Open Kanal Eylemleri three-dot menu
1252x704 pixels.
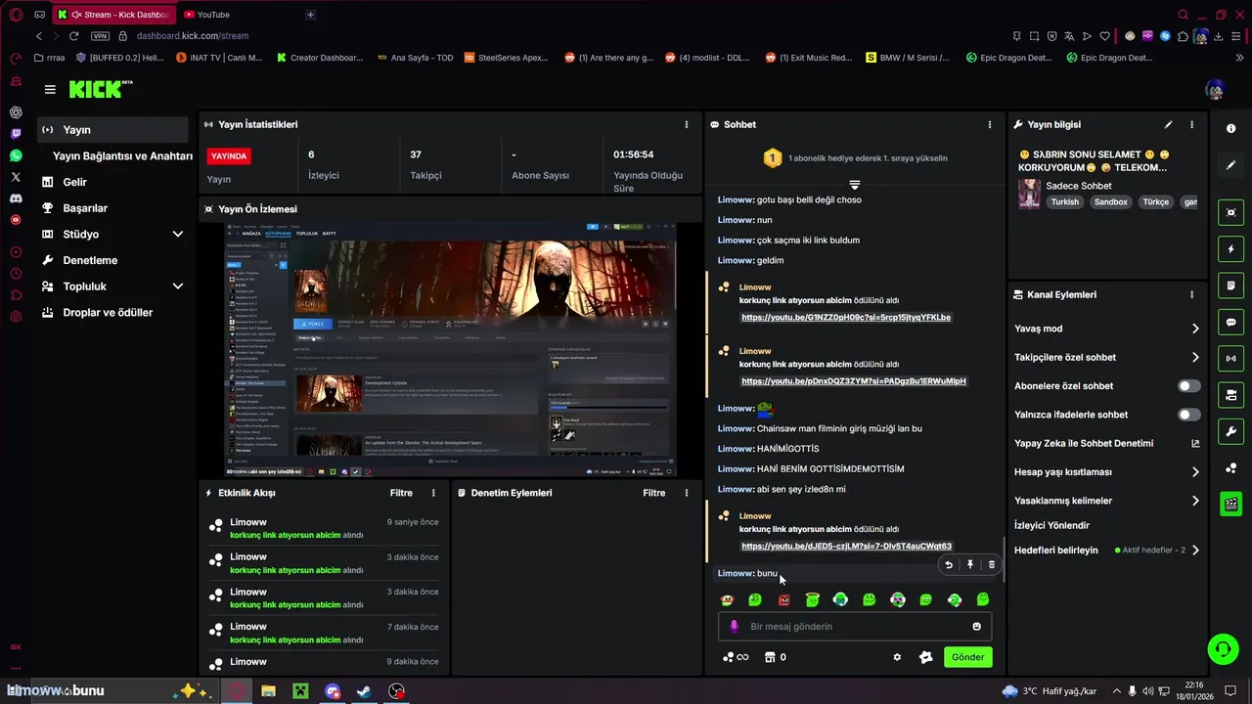click(x=1191, y=294)
